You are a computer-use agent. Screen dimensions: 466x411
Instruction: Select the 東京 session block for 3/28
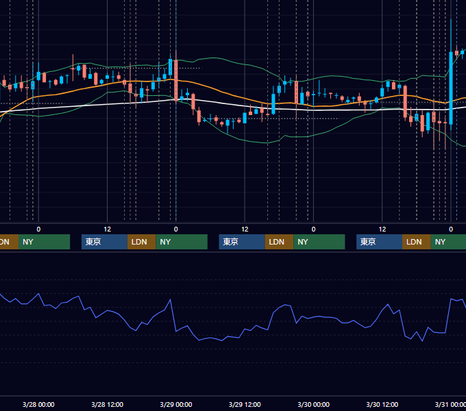pos(104,242)
